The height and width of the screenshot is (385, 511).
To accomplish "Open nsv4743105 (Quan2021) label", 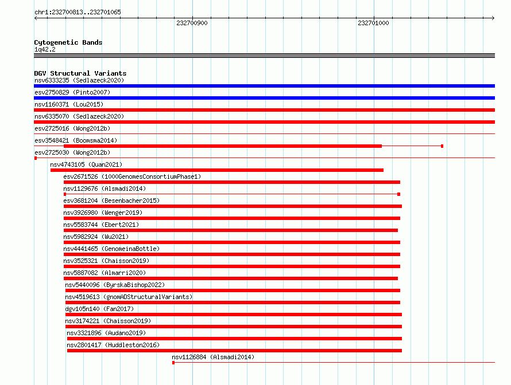I will (x=86, y=164).
